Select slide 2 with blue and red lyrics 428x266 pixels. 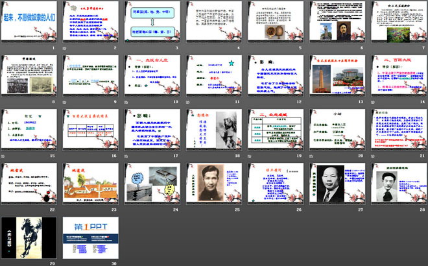(91, 21)
